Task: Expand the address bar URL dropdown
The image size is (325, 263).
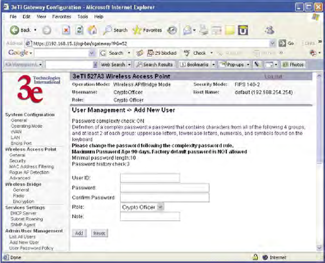Action: click(x=272, y=44)
